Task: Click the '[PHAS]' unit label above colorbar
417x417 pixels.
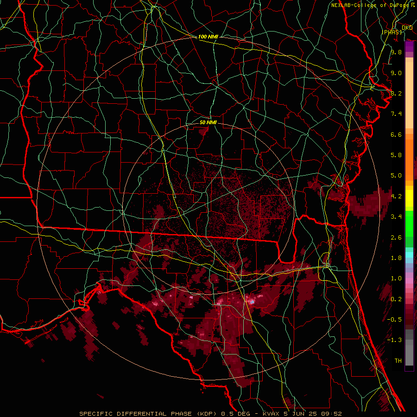Action: click(392, 32)
